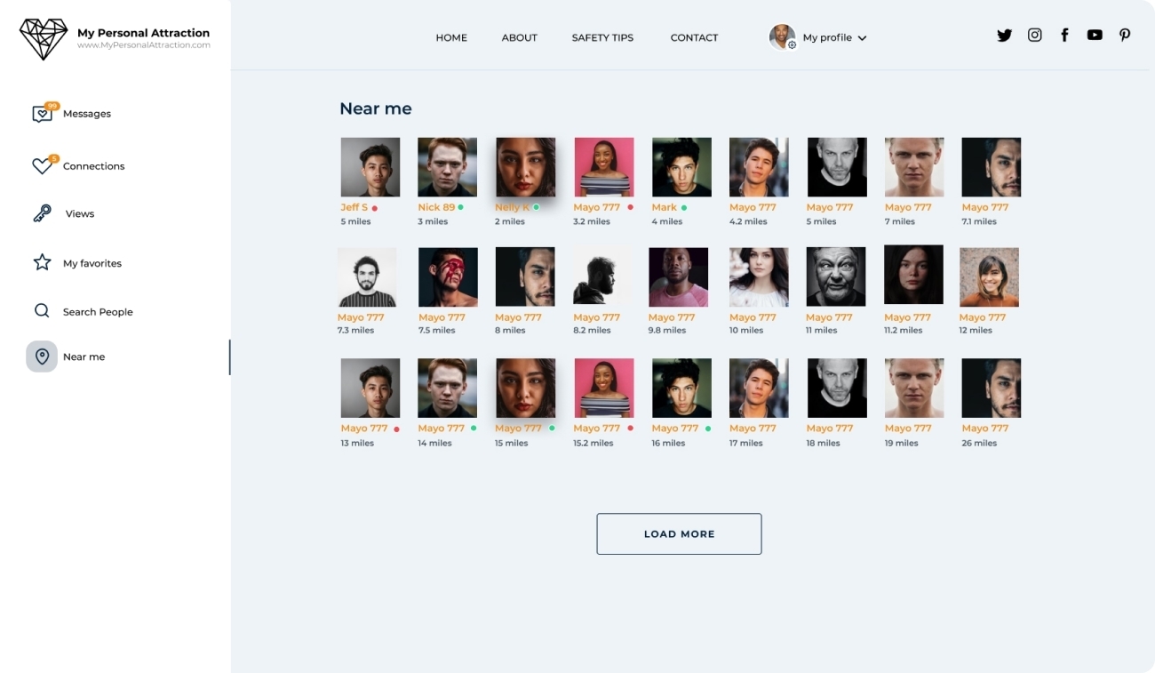Open the YouTube channel icon
The image size is (1155, 673).
pyautogui.click(x=1095, y=36)
